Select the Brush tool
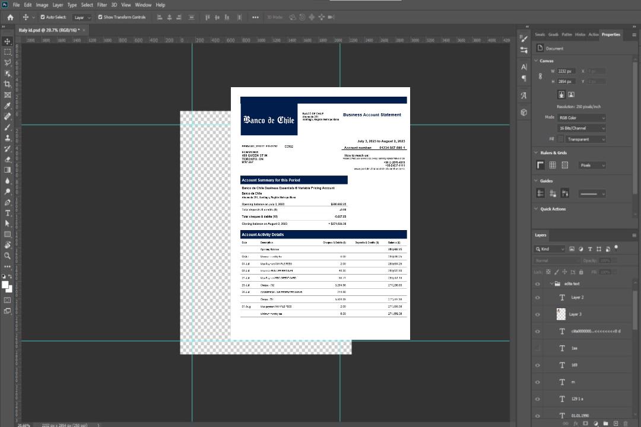 tap(7, 127)
